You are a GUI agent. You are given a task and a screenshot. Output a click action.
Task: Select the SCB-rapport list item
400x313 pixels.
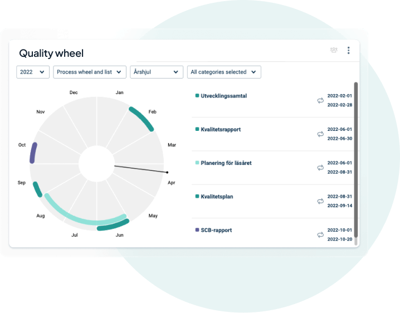point(216,230)
